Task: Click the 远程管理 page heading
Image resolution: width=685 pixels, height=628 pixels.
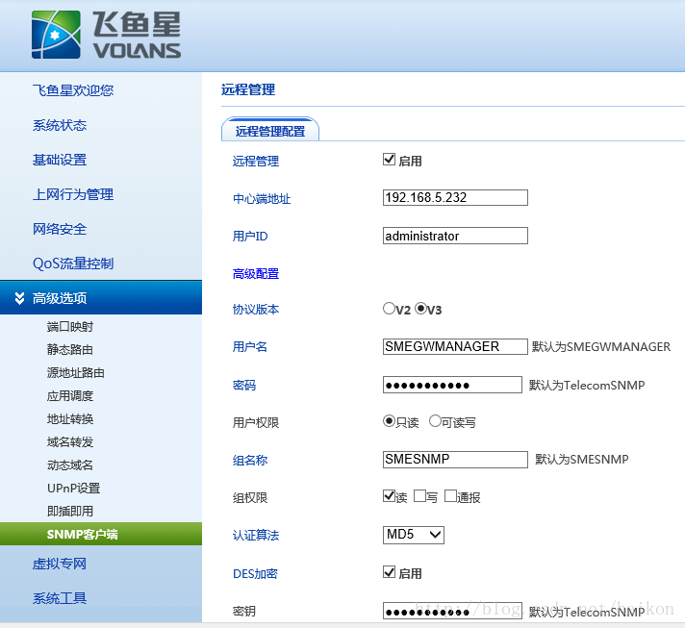Action: 248,89
